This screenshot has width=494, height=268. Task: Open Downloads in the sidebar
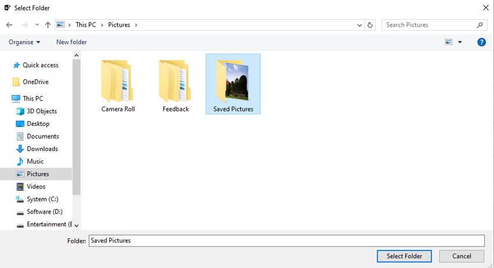coord(42,149)
